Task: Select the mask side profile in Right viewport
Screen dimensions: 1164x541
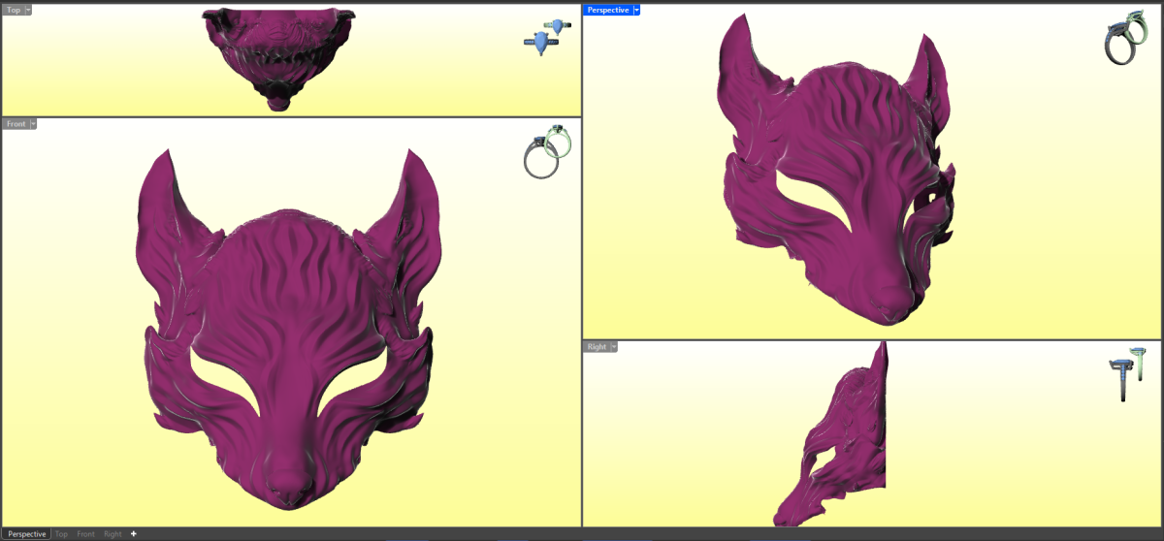Action: pyautogui.click(x=844, y=446)
